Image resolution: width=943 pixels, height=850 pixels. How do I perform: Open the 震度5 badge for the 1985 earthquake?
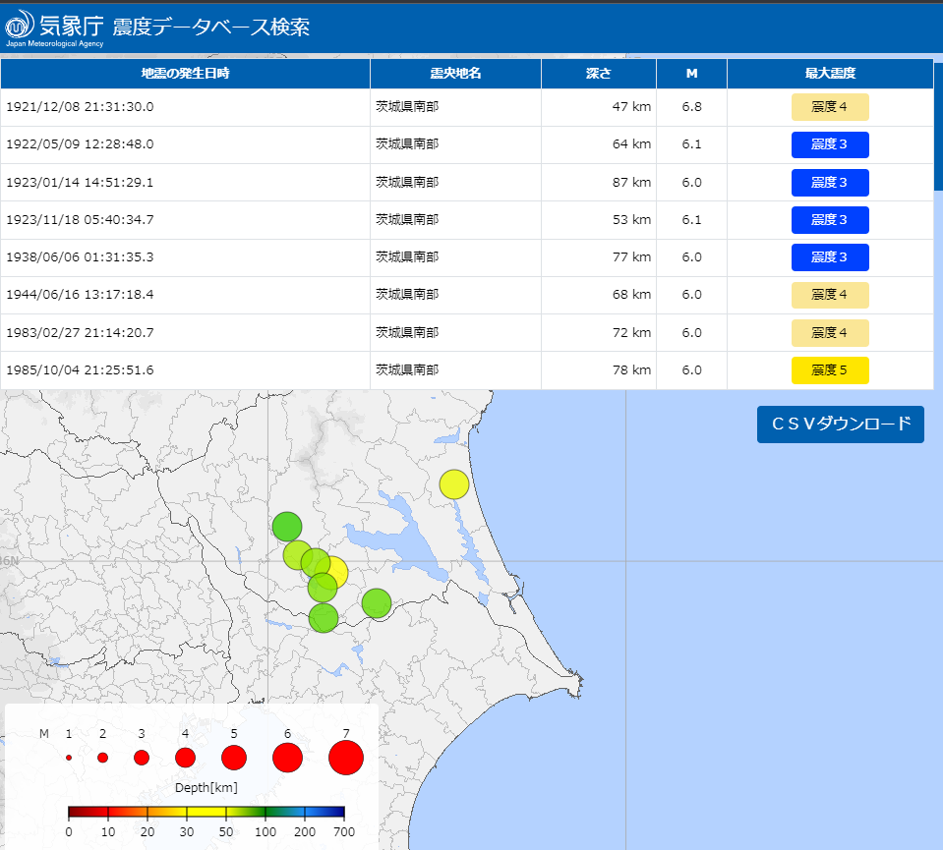coord(830,370)
